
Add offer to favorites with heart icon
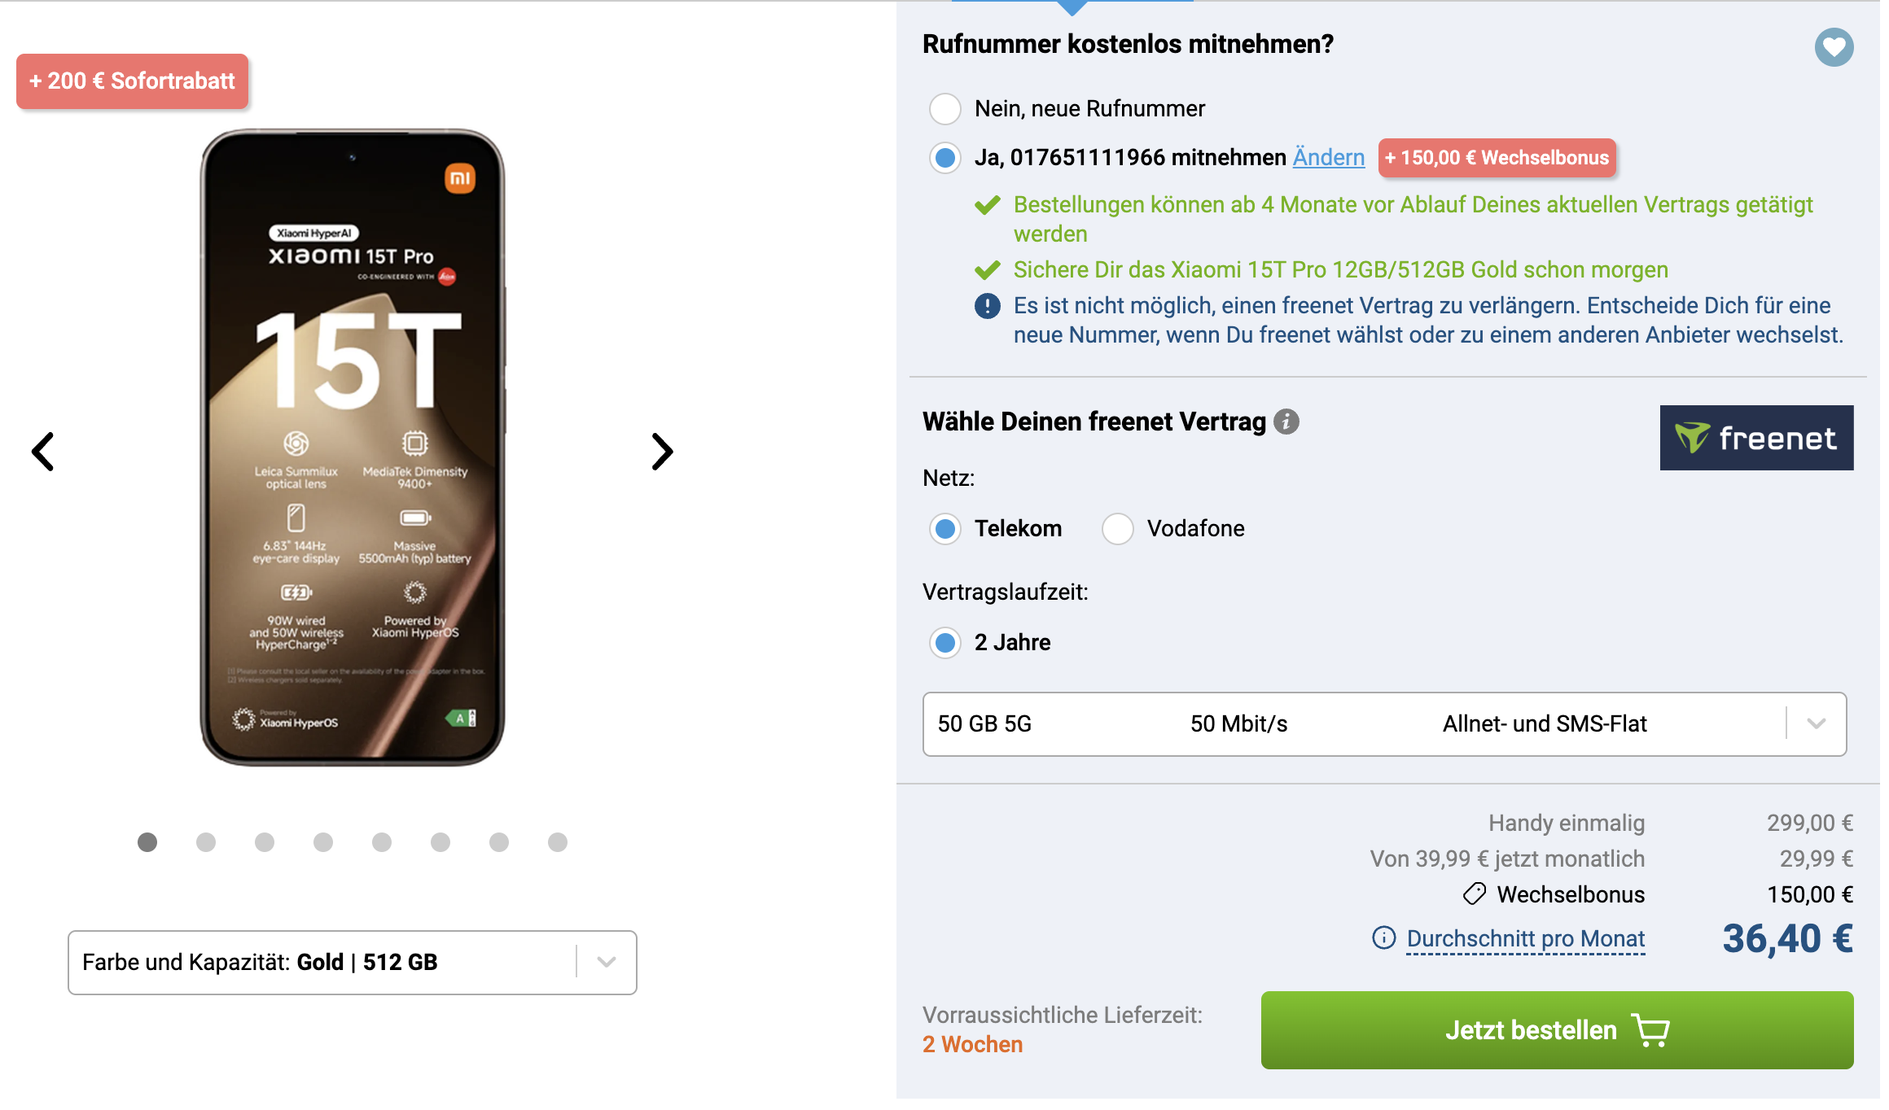coord(1834,47)
